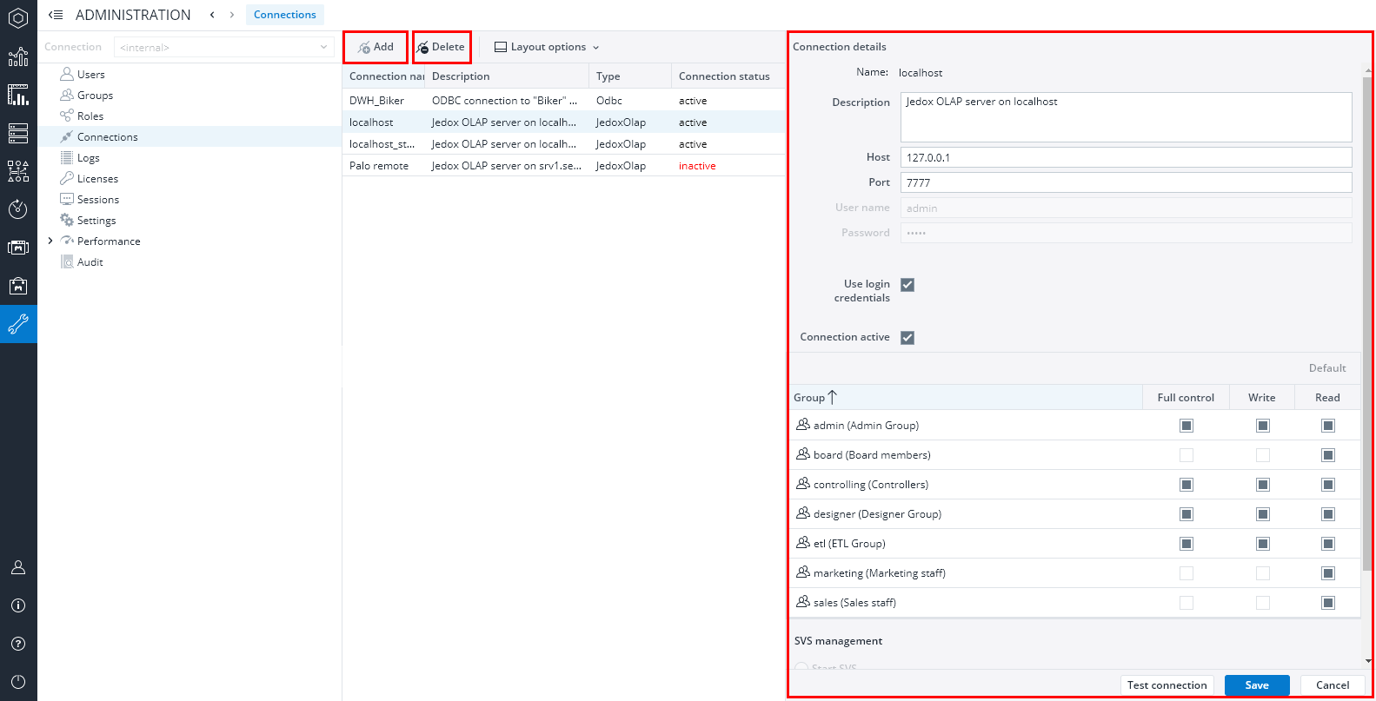
Task: Open Licenses in the administration tree
Action: tap(97, 179)
